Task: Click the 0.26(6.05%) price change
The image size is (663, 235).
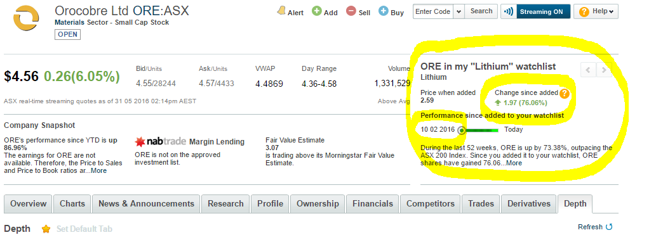Action: 82,77
